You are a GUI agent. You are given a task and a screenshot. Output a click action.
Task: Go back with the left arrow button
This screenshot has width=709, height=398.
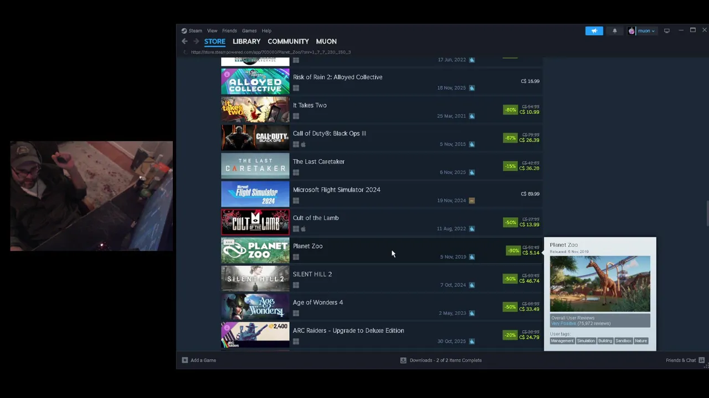(x=184, y=41)
